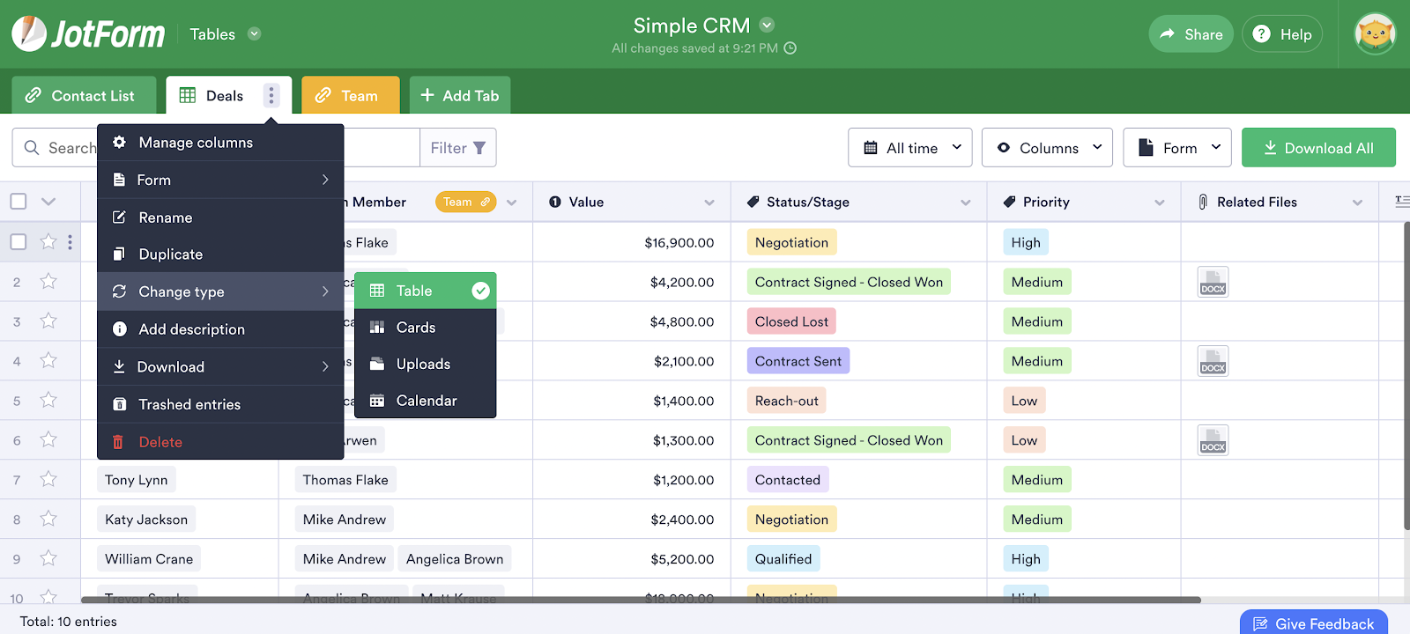Star row 6
This screenshot has height=634, width=1410.
click(48, 440)
